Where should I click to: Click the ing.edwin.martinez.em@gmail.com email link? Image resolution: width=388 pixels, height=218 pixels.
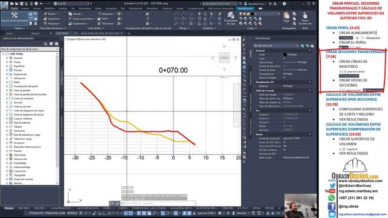pos(363,214)
